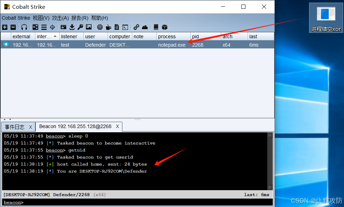
Task: Click the DESKT... computer cell
Action: pyautogui.click(x=120, y=45)
